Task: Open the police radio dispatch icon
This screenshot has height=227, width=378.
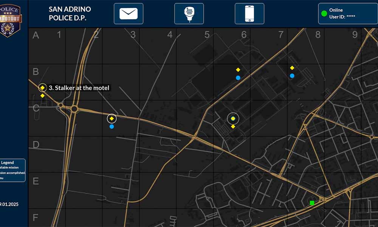Action: click(x=189, y=13)
